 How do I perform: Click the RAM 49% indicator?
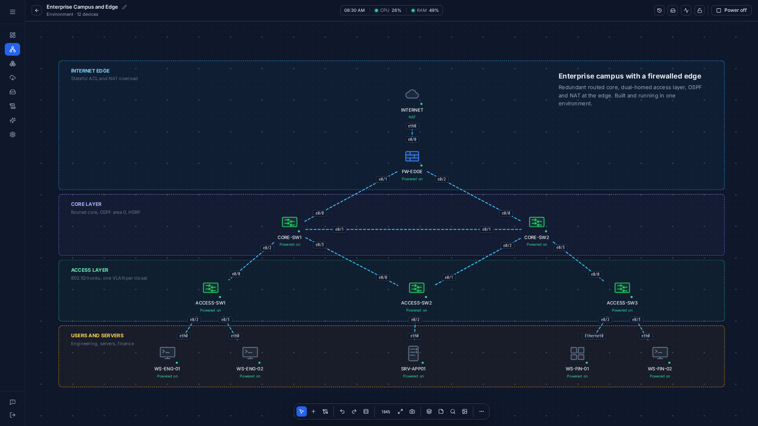coord(425,11)
